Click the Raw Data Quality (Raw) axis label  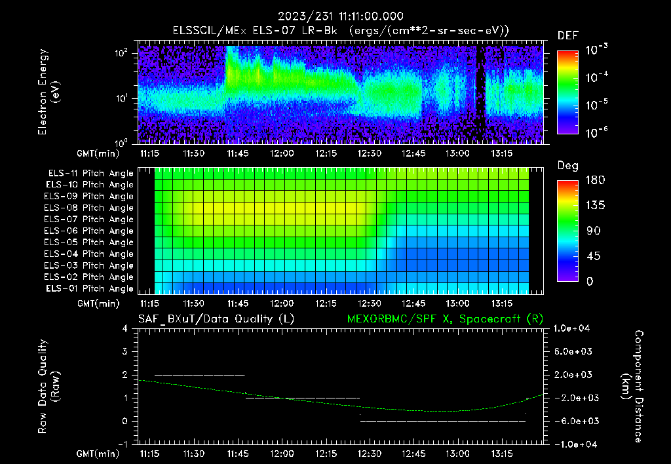coord(48,386)
